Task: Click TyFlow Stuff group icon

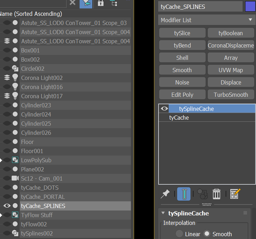Action: coord(15,215)
